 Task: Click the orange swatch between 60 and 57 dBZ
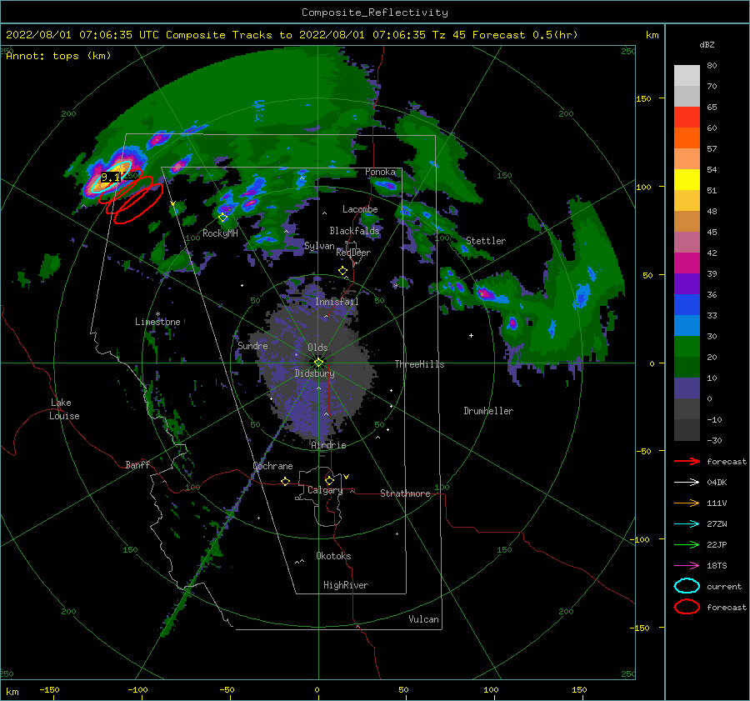pyautogui.click(x=687, y=138)
